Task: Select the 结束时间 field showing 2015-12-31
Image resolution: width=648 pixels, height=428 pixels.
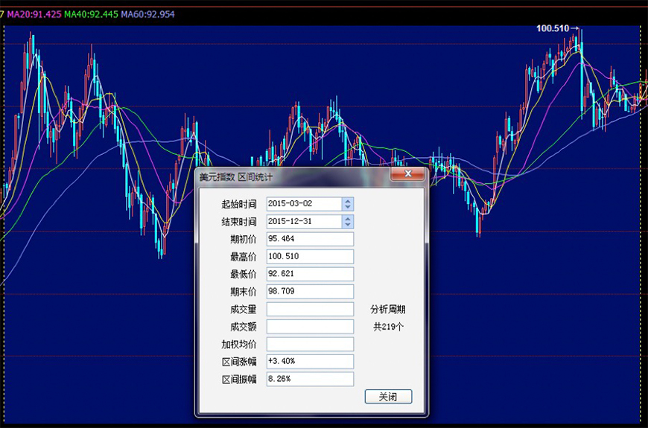Action: coord(304,221)
